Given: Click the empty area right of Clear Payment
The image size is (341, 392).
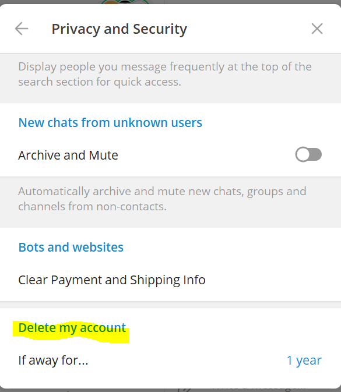Looking at the screenshot, I should point(273,280).
